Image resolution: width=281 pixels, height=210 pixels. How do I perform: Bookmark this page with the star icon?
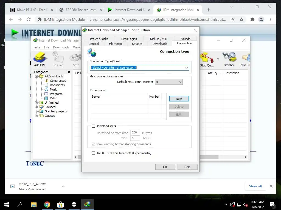[241, 19]
